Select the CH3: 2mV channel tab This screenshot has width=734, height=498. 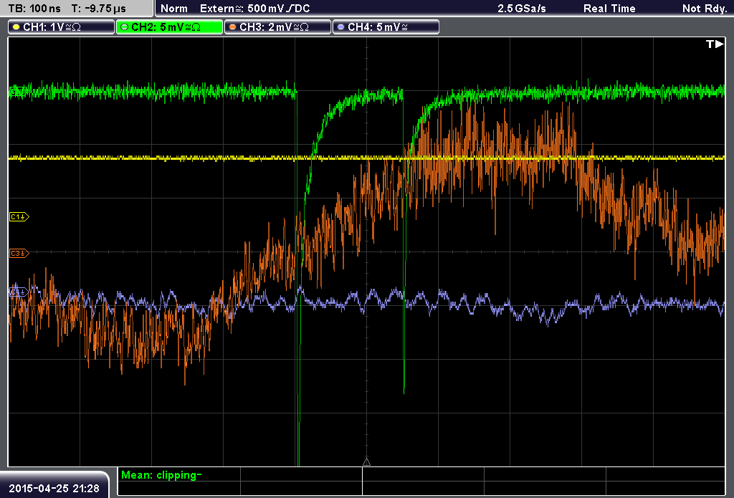(277, 27)
